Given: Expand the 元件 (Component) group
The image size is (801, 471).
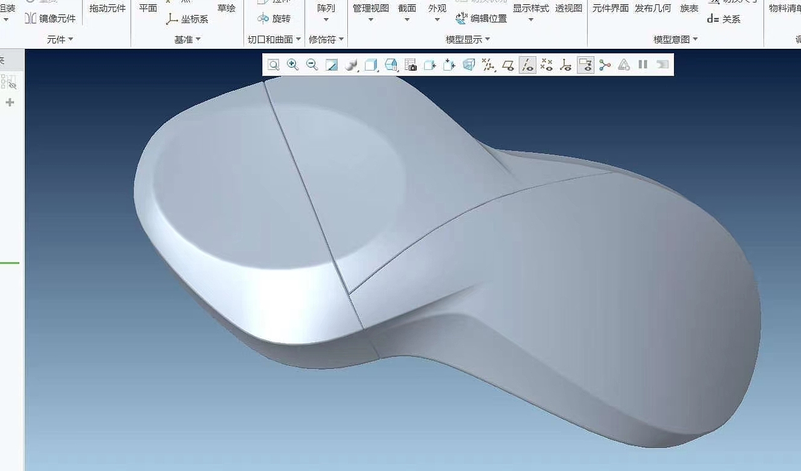Looking at the screenshot, I should point(60,39).
